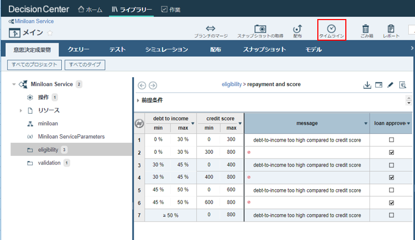
Task: Click the ≥ 50 % debt to income cell
Action: coord(171,215)
